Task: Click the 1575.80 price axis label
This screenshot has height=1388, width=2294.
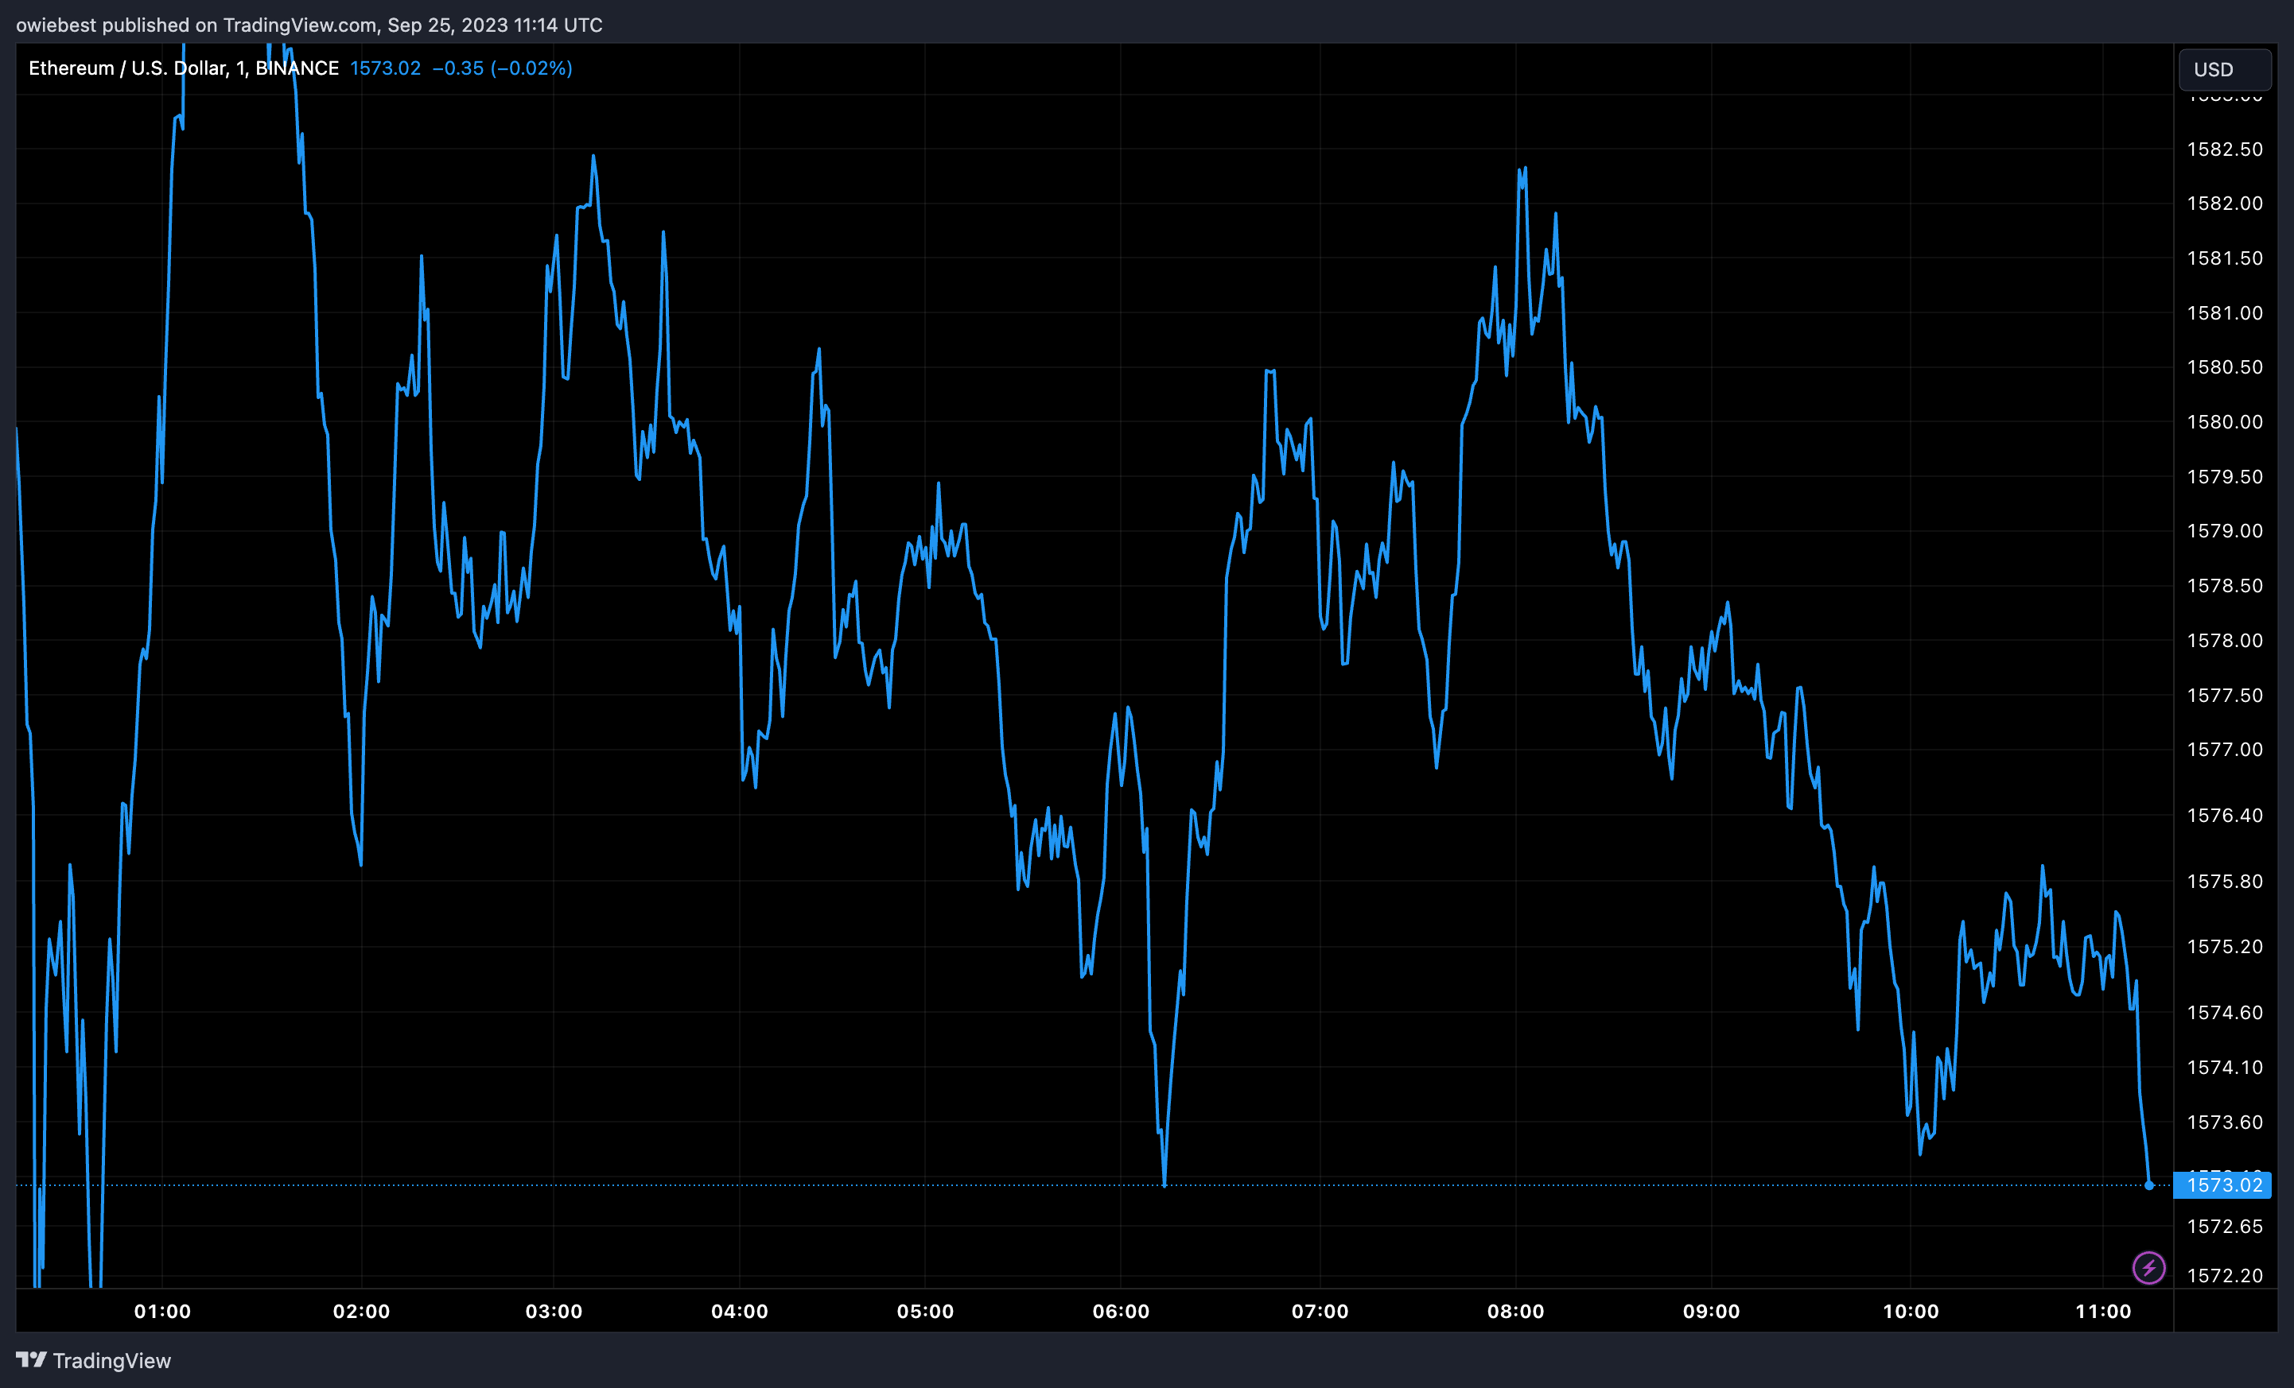Action: [x=2224, y=881]
